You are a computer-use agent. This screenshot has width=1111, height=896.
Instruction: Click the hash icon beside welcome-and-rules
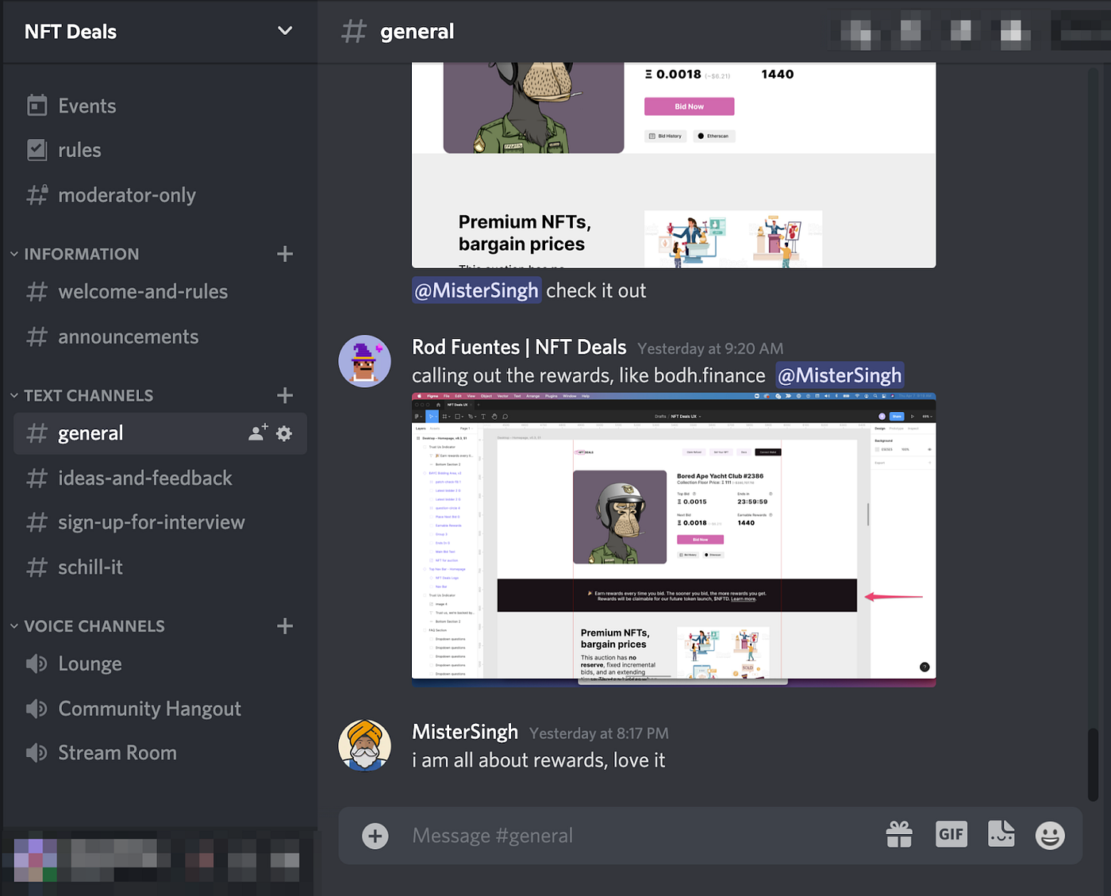37,291
